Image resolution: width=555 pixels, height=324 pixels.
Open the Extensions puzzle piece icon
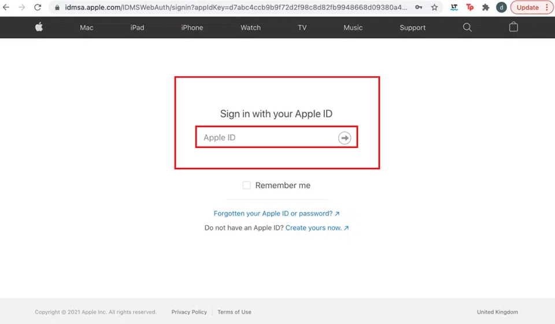[x=486, y=7]
